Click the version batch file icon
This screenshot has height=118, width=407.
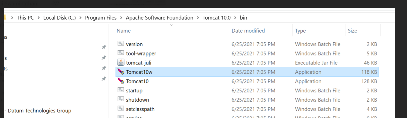(x=120, y=44)
